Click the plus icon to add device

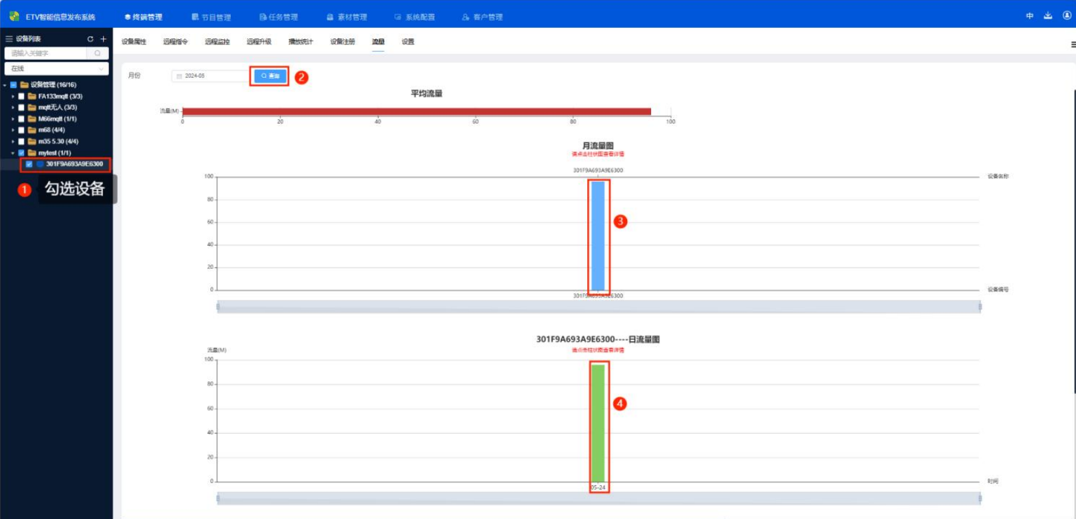(103, 39)
